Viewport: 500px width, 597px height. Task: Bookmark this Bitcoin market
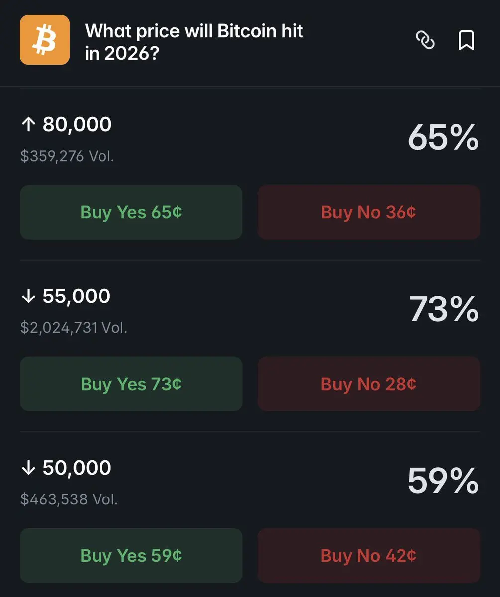(x=466, y=40)
